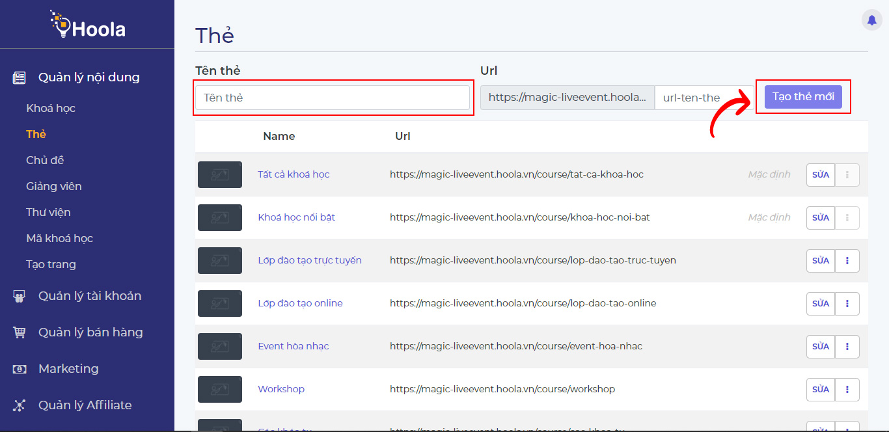Screen dimensions: 889x432
Task: Click the Quản lý Affiliate network icon
Action: pyautogui.click(x=20, y=405)
